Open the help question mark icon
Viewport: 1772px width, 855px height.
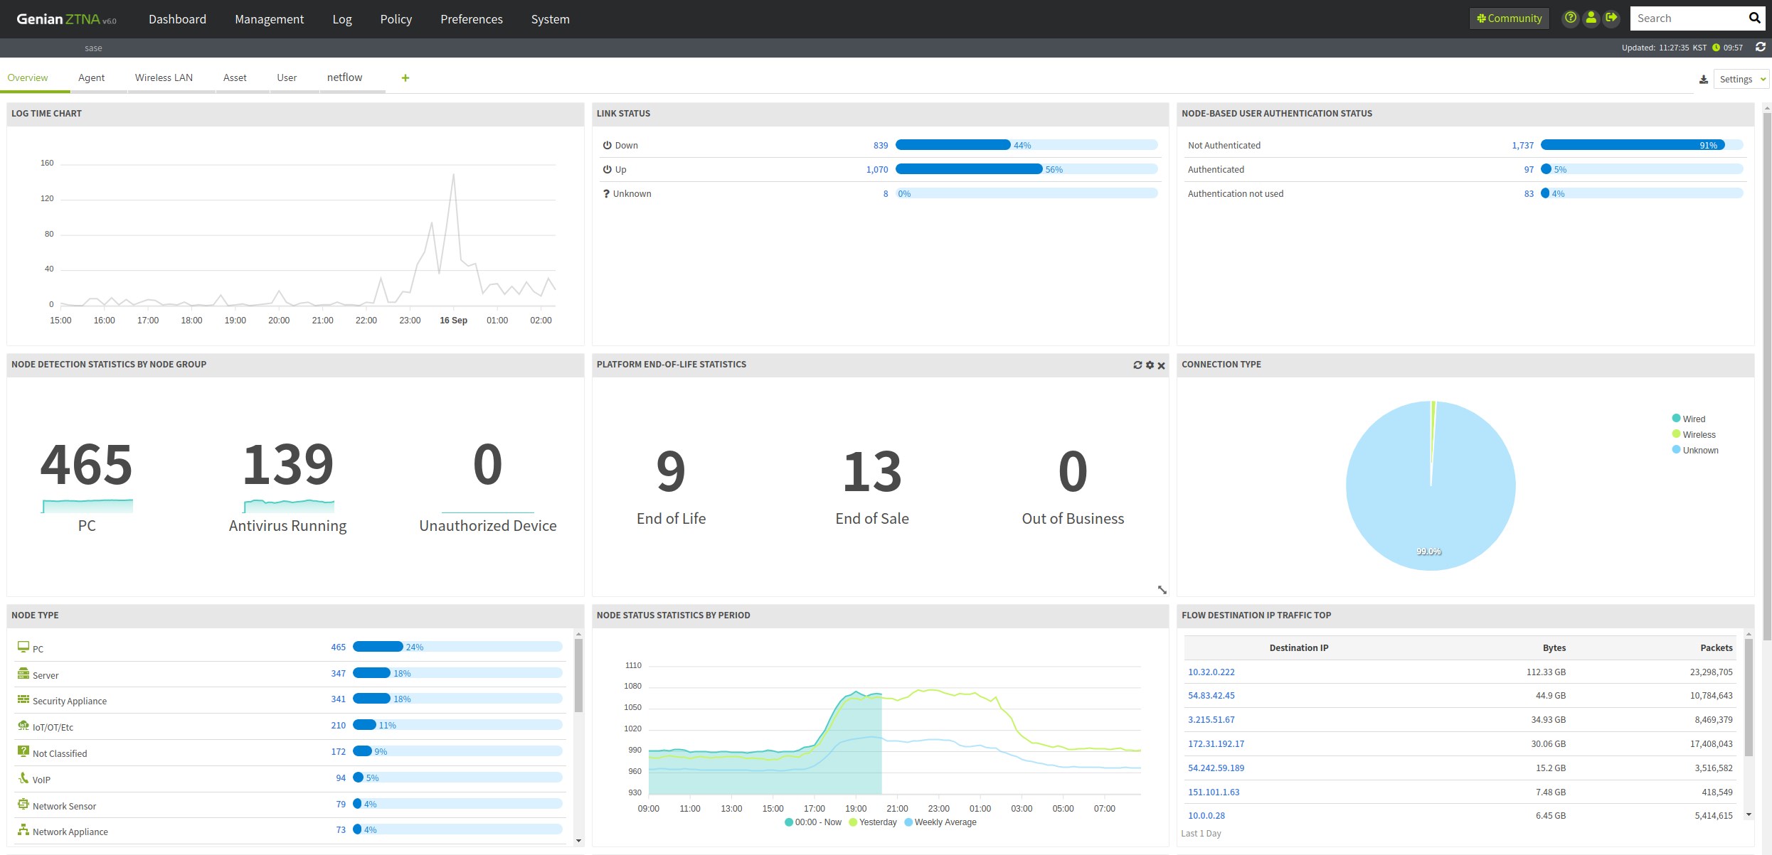(1570, 18)
